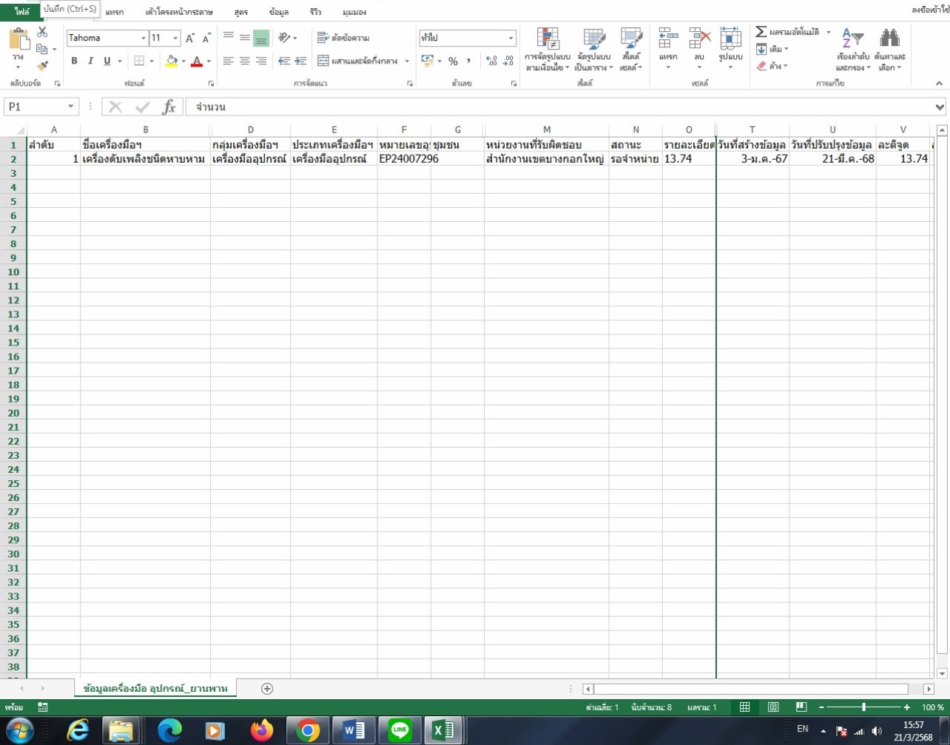Toggle italic formatting
The width and height of the screenshot is (950, 745).
90,61
